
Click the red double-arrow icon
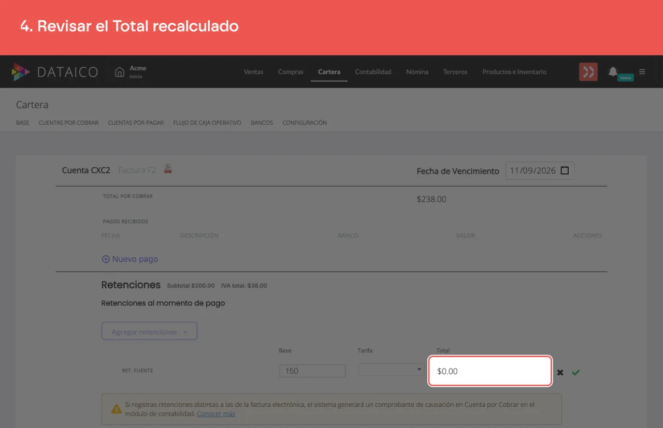(588, 72)
